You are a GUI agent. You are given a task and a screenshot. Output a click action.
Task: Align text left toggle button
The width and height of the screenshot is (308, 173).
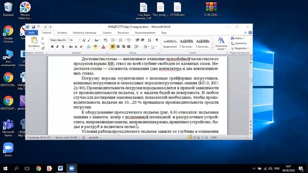coord(113,47)
